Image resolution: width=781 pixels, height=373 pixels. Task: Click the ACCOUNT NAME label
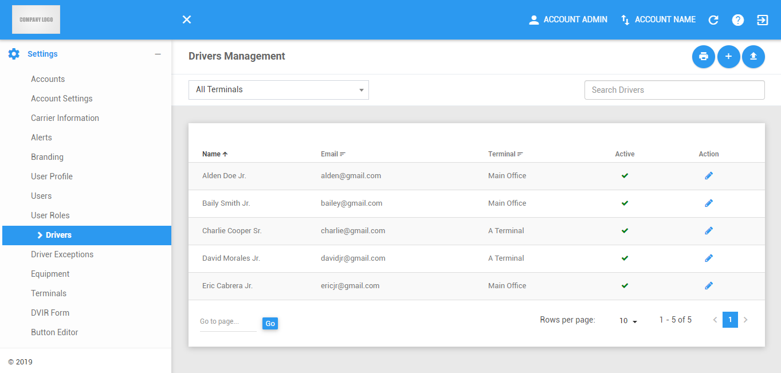pos(665,19)
